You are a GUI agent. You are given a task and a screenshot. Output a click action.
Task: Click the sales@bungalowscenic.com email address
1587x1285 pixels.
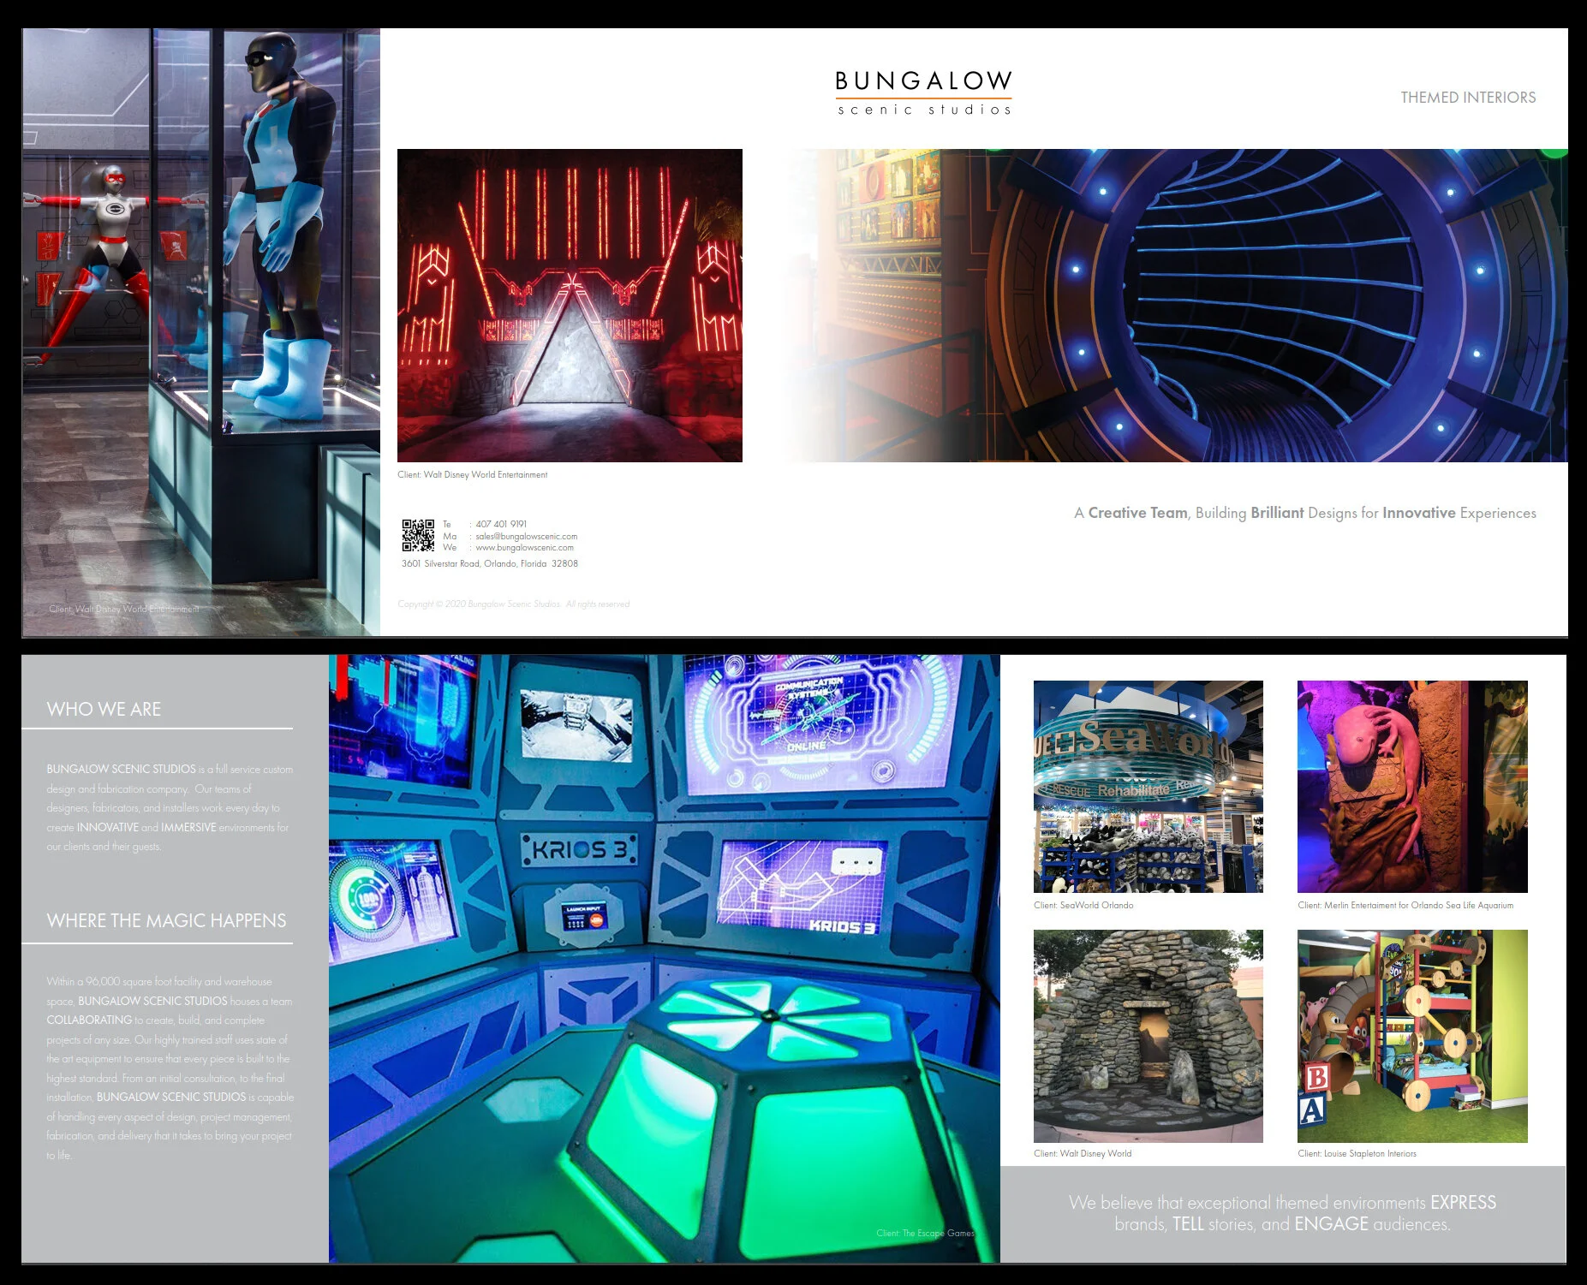[x=527, y=536]
